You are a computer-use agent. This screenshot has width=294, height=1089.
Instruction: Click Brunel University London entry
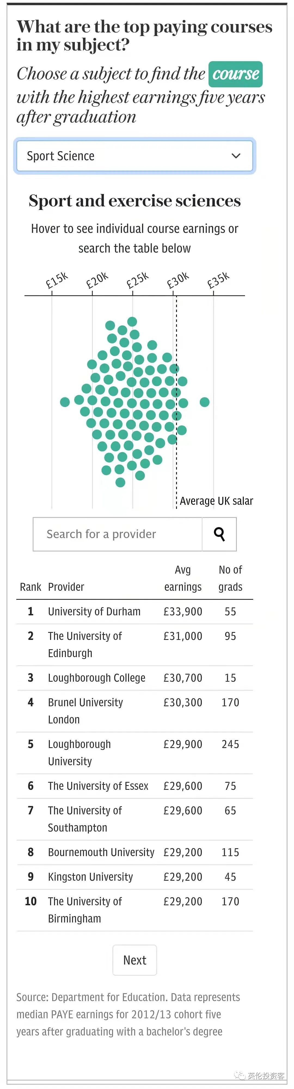85,711
